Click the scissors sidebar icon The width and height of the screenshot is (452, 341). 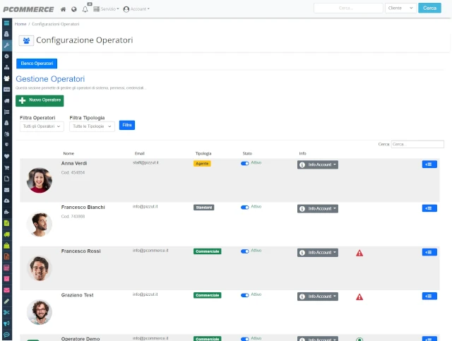click(6, 313)
